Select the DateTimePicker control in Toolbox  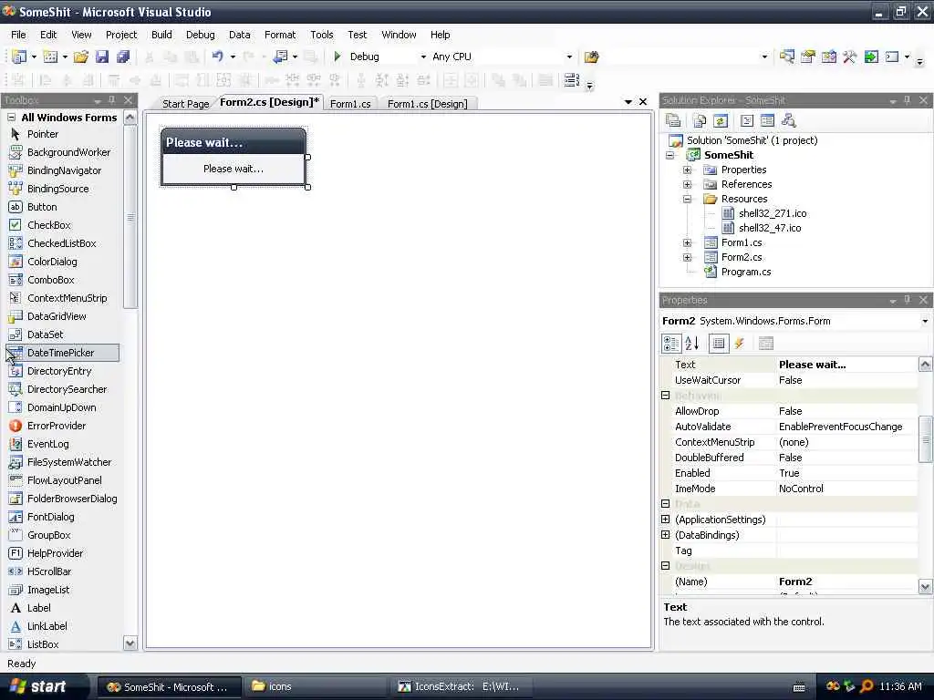pos(63,353)
